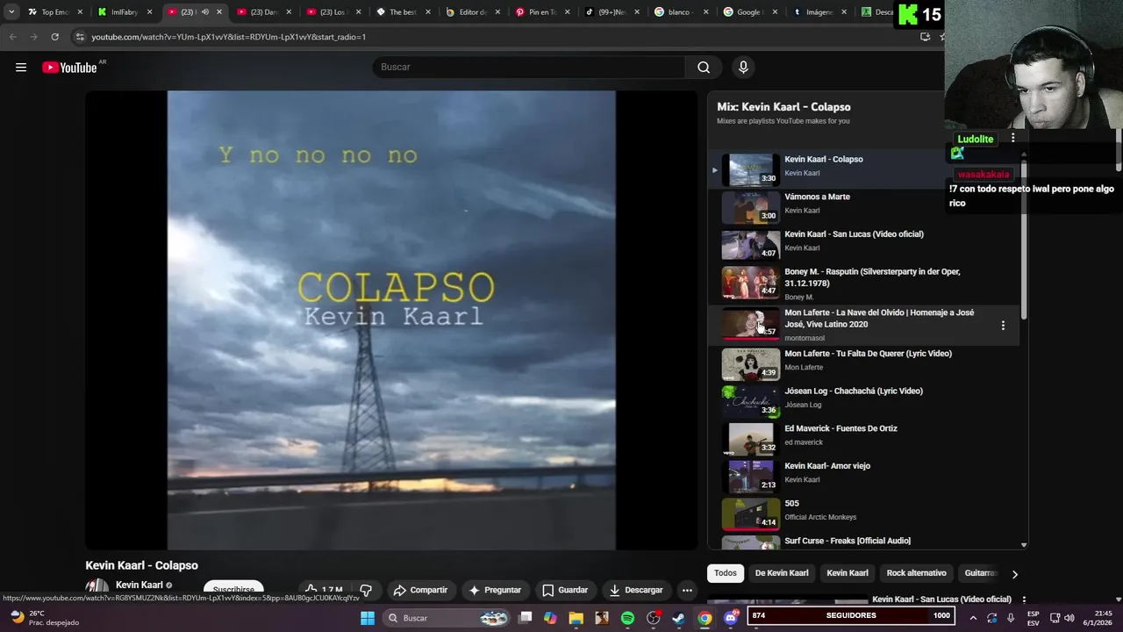Play Surf Curse - Freaks [Official Audio]
The height and width of the screenshot is (632, 1123).
pos(864,542)
